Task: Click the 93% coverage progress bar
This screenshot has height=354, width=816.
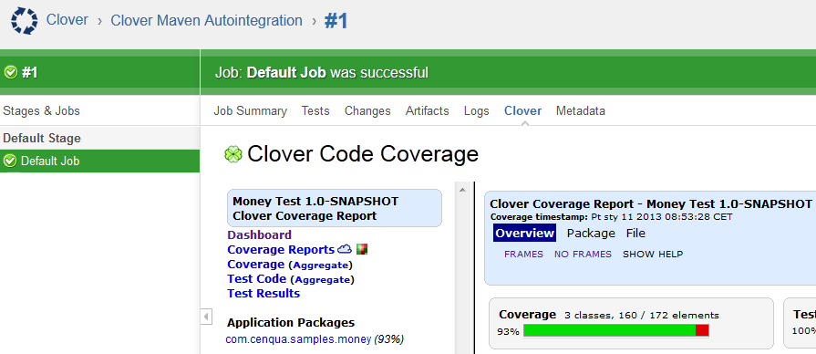Action: [616, 330]
